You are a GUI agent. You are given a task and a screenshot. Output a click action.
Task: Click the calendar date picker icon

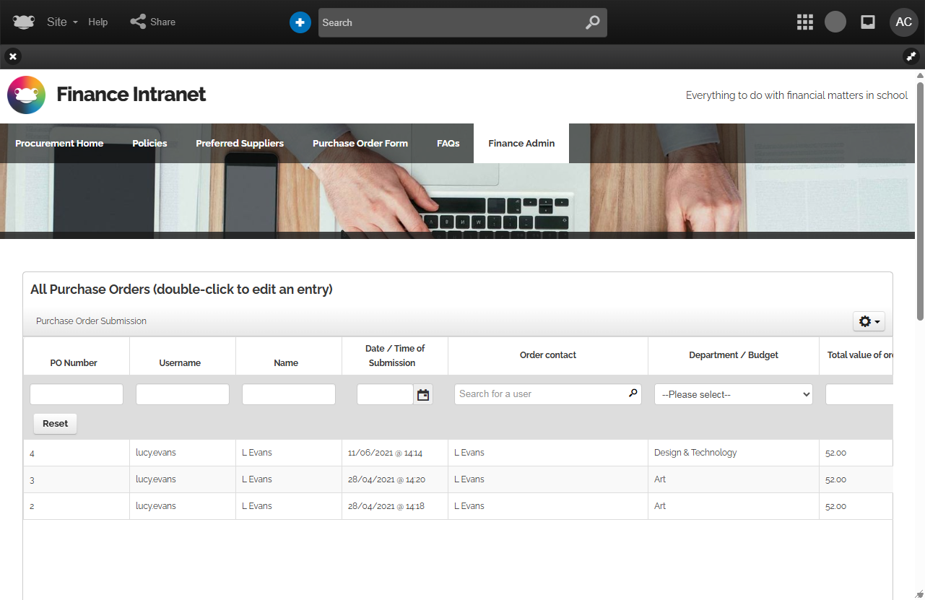tap(423, 394)
